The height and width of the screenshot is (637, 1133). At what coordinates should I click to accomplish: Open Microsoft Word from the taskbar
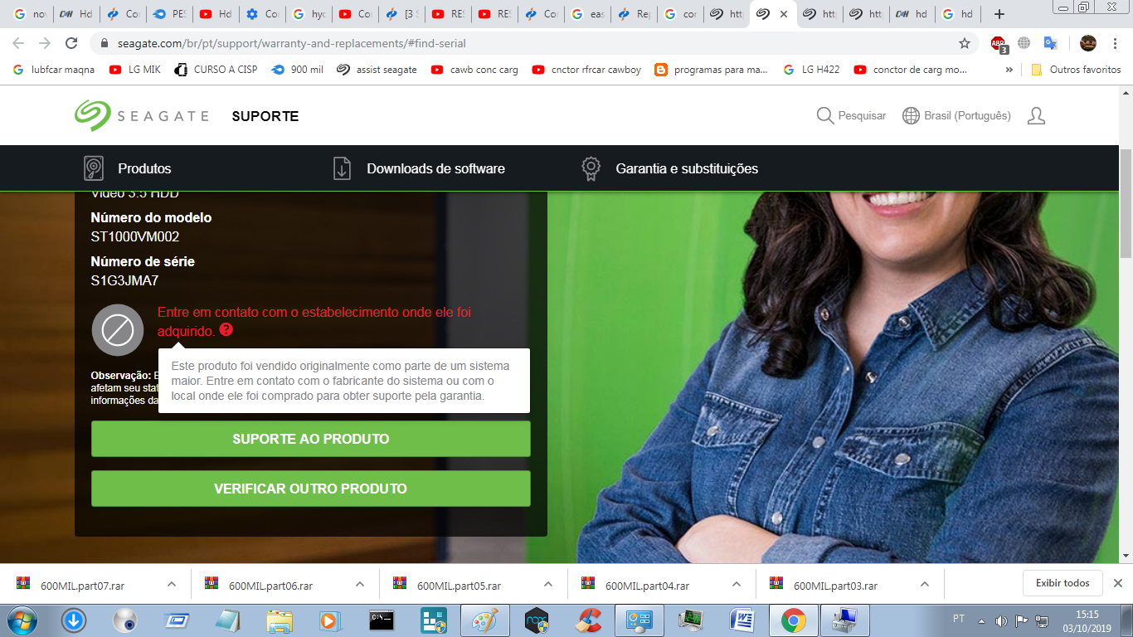[x=742, y=620]
